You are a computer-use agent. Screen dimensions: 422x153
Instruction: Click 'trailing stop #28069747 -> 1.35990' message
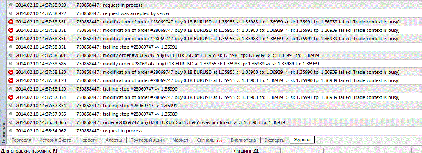[x=126, y=88]
